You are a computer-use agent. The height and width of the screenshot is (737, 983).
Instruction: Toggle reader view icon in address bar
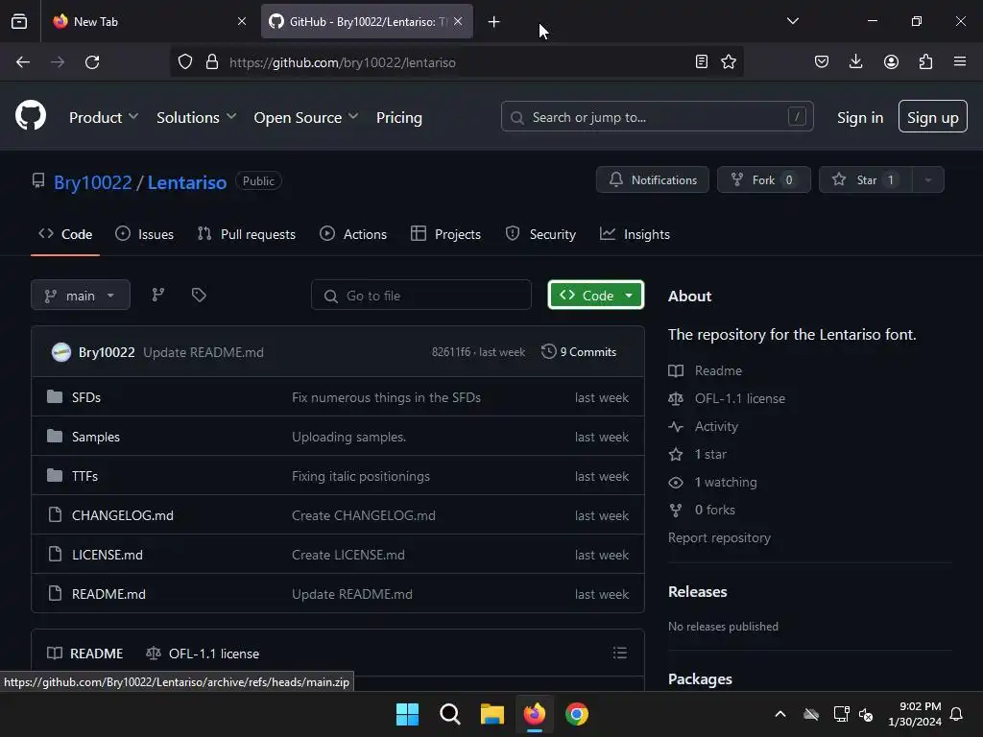click(702, 61)
